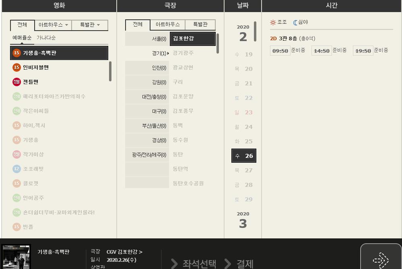Screen dimensions: 402x269
Task: Choose the 대구(0) region
Action: [147, 111]
